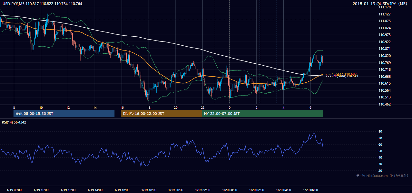Screen dimensions: 412x193
Task: Click the price axis label 111.127
Action: coord(385,14)
